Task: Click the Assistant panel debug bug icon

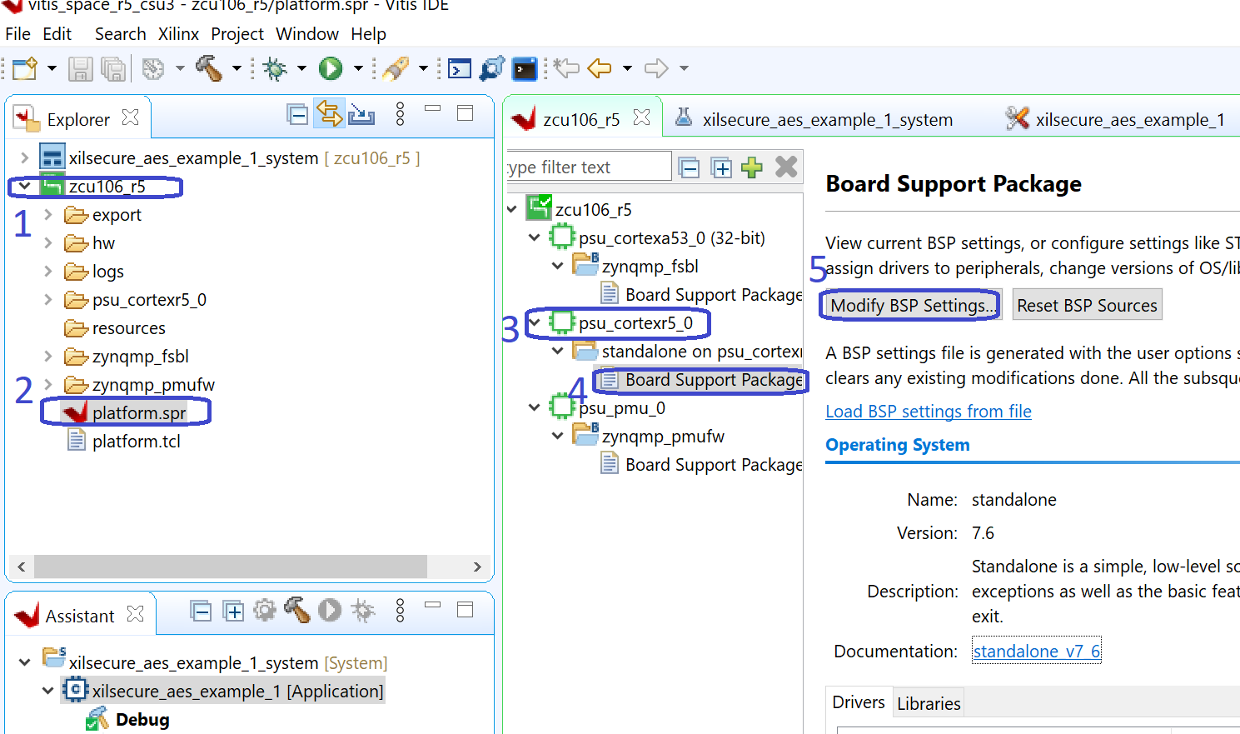Action: (363, 611)
